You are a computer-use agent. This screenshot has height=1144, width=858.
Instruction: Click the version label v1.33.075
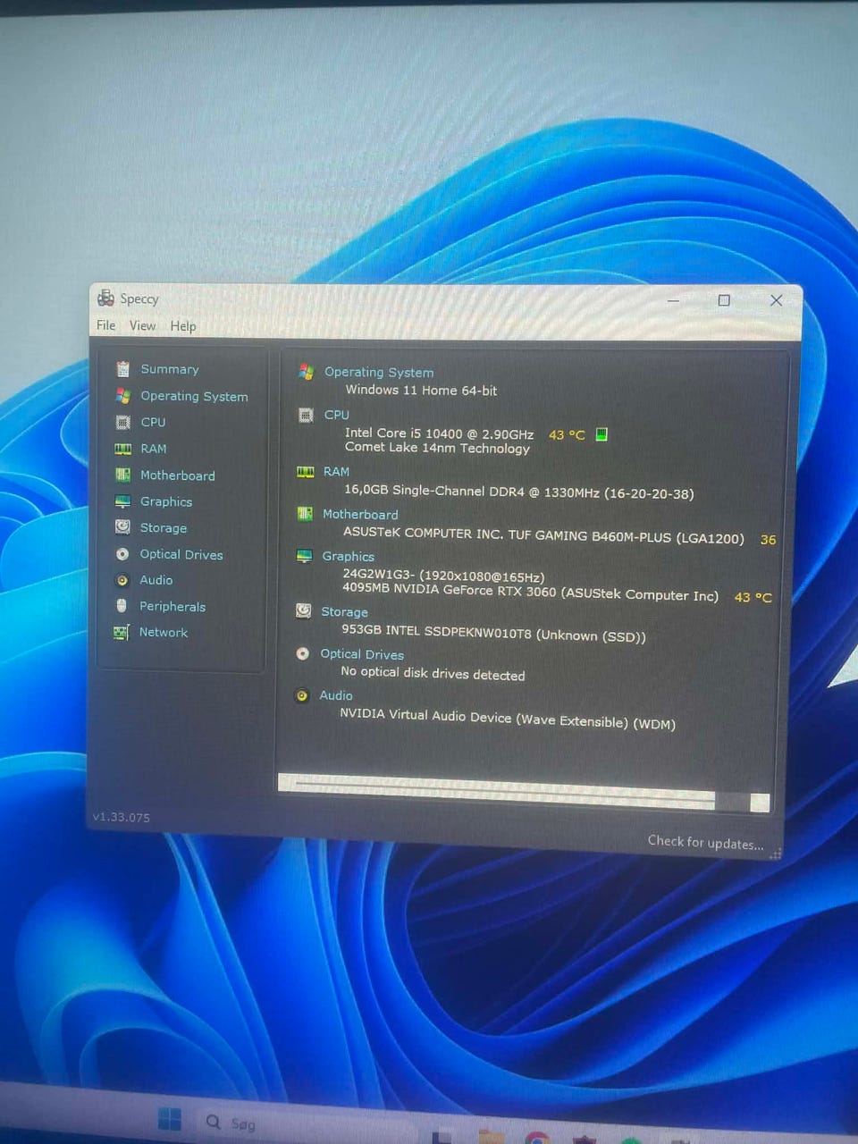(122, 817)
